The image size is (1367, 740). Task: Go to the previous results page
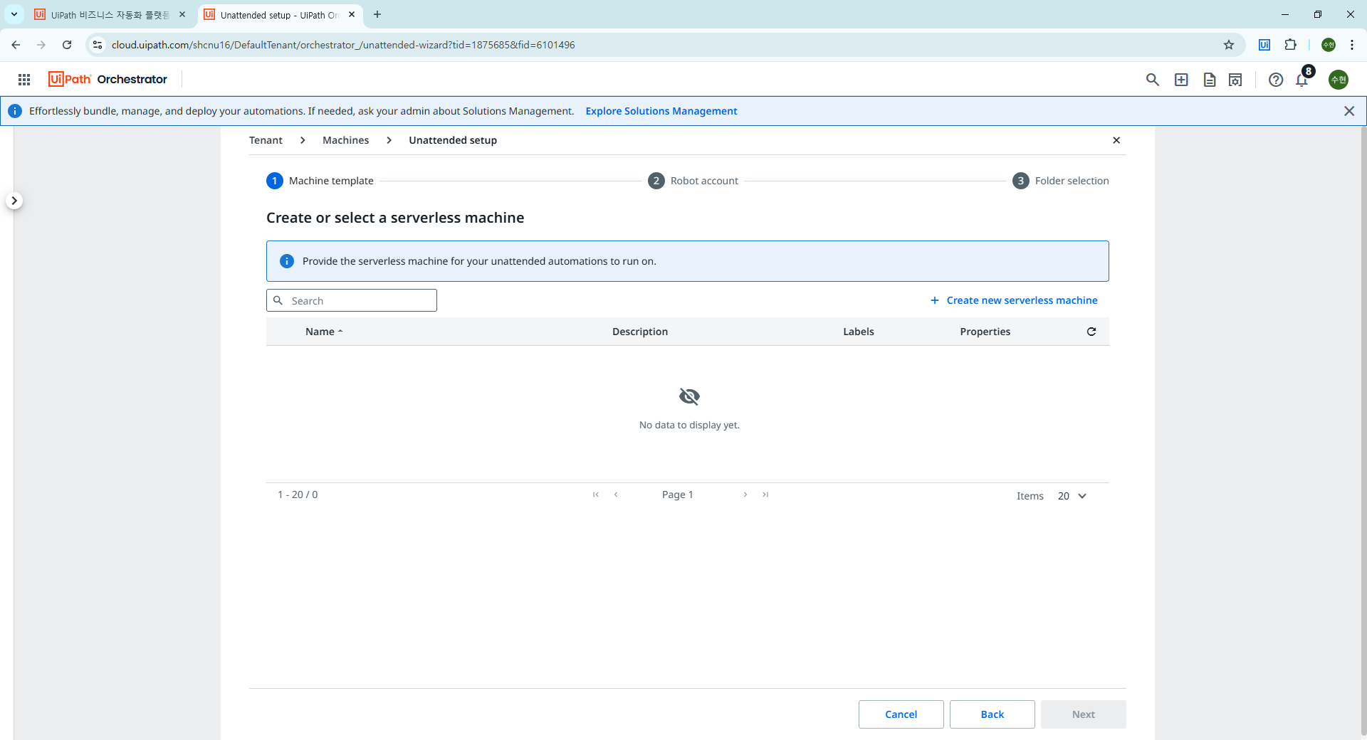pos(616,495)
